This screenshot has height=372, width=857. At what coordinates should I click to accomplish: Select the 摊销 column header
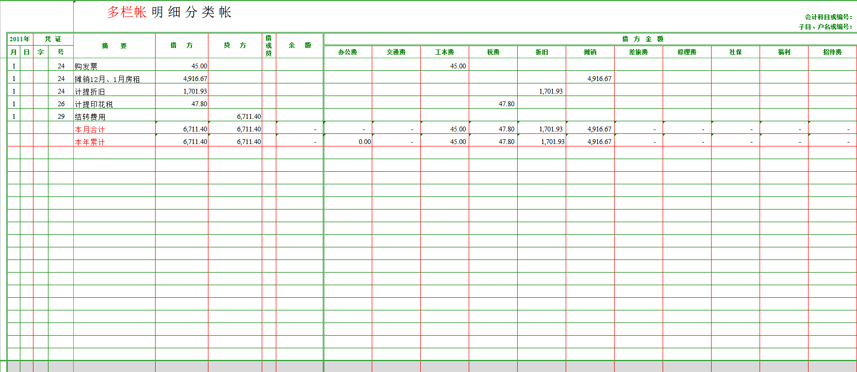(590, 52)
